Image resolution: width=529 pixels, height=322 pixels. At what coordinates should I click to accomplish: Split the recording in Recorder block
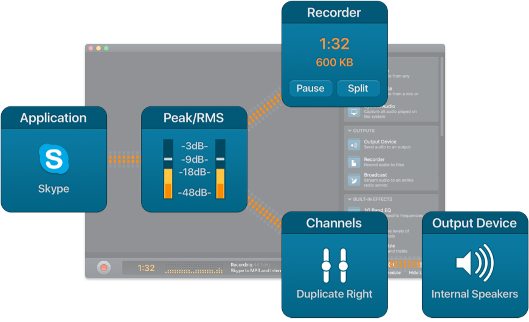tap(358, 88)
